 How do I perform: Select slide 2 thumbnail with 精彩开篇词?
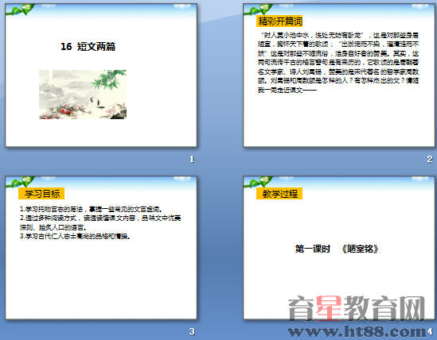[339, 75]
